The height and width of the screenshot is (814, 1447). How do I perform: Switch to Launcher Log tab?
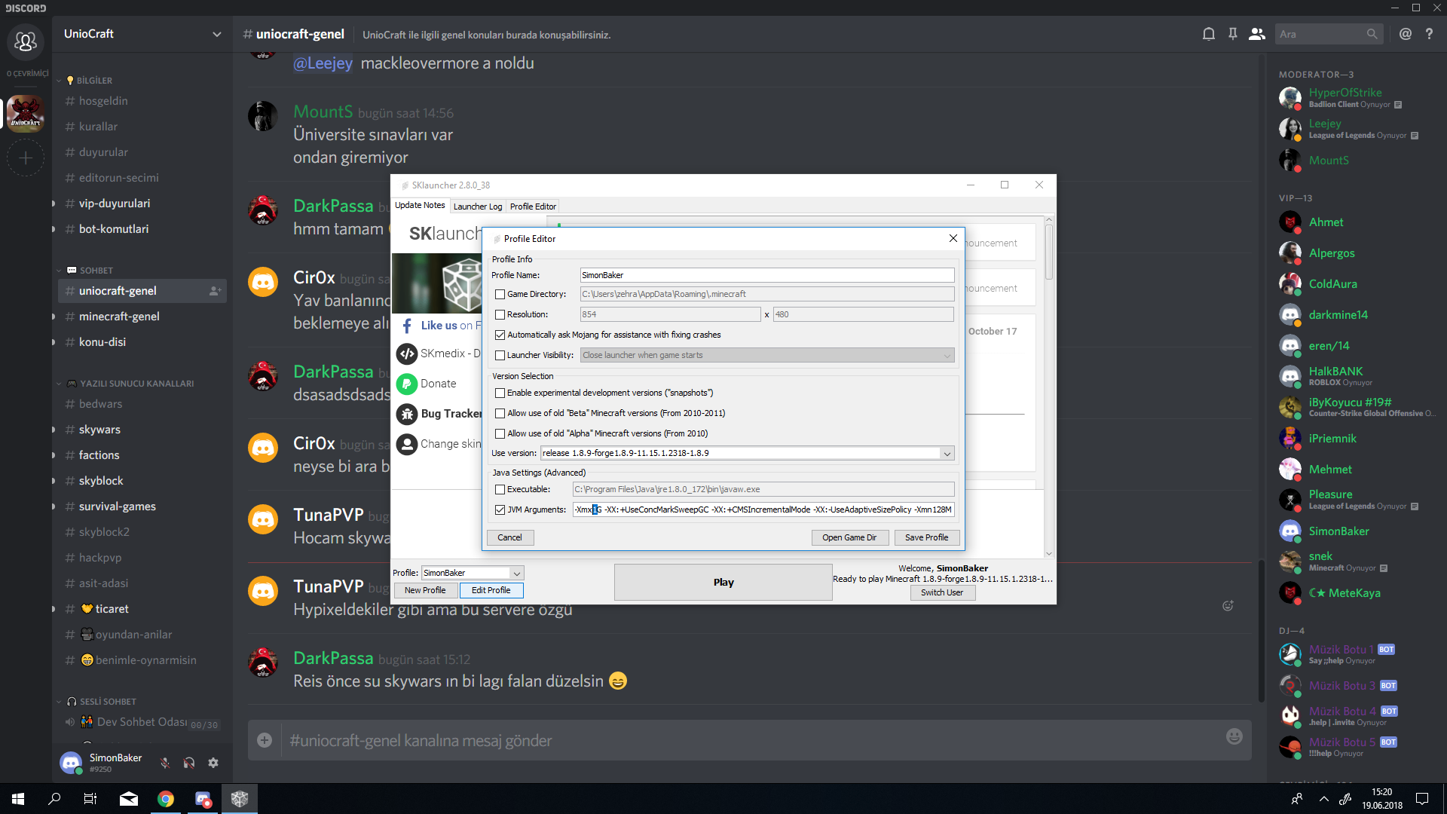478,207
